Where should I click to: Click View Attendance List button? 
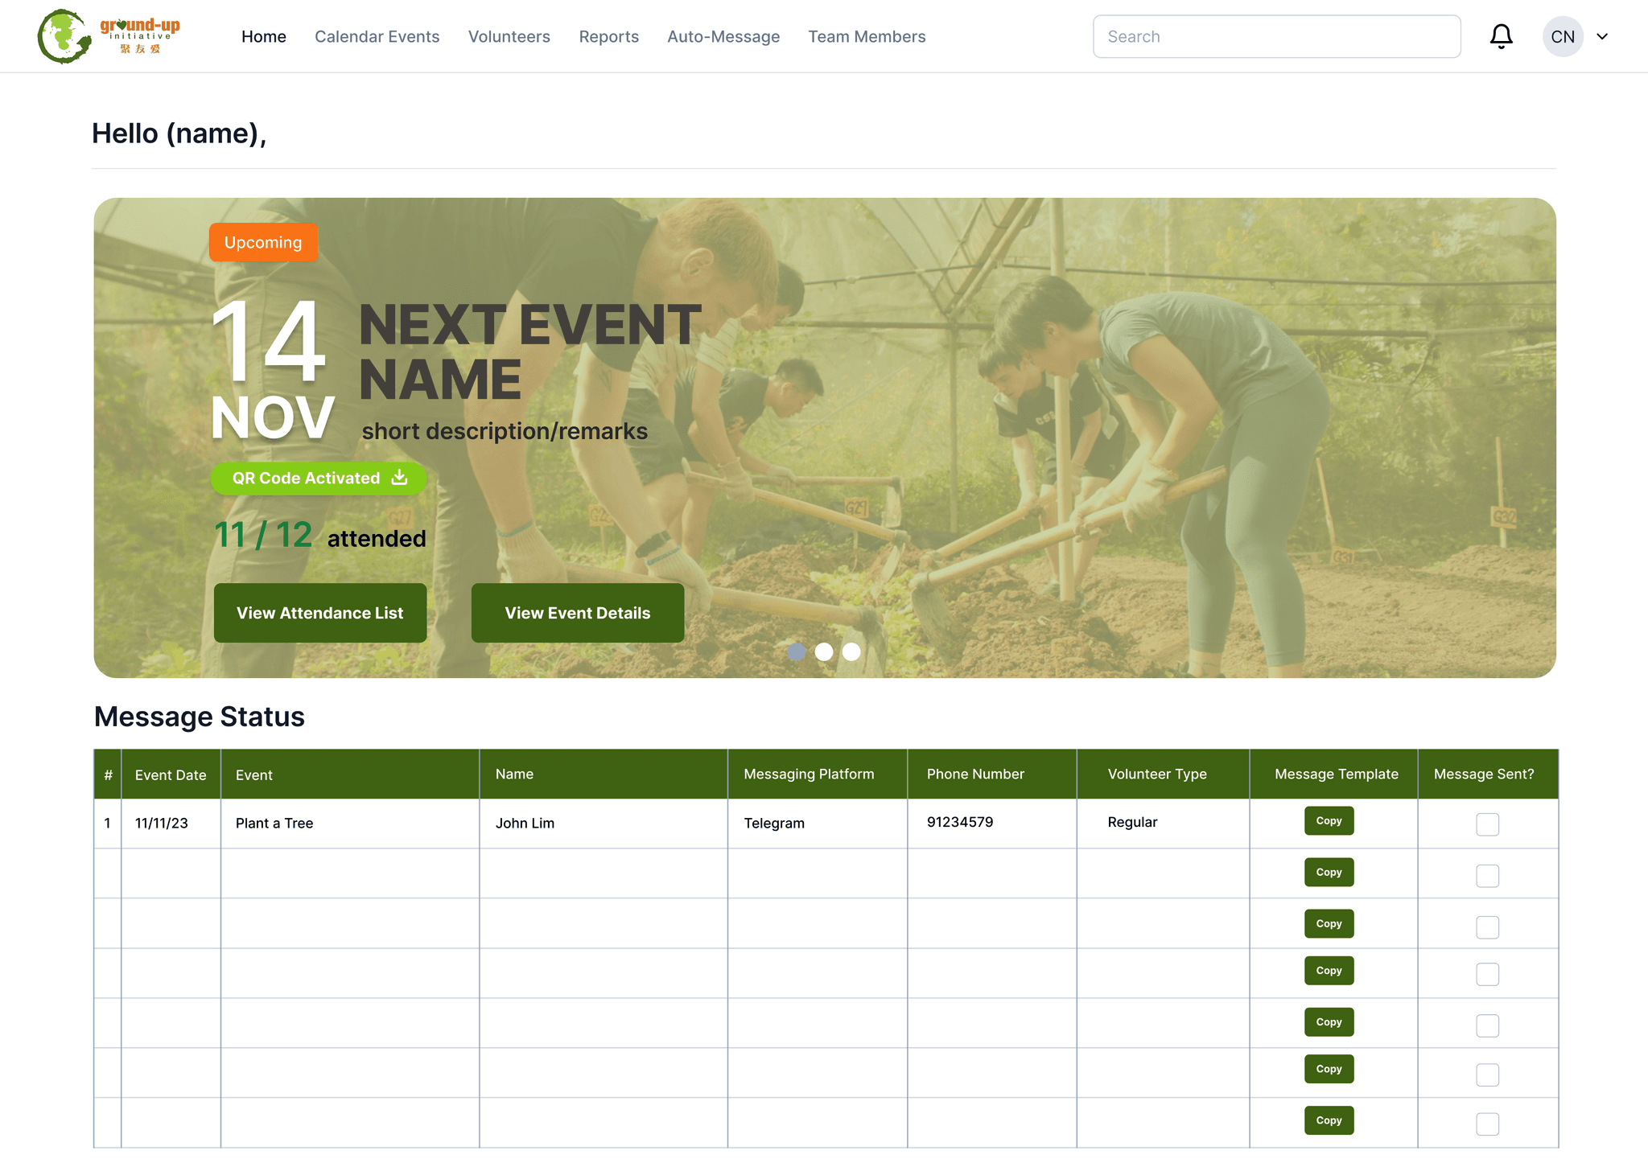(x=320, y=613)
